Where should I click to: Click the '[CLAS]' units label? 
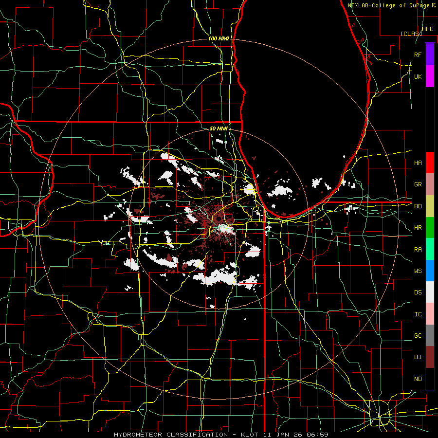(x=411, y=34)
